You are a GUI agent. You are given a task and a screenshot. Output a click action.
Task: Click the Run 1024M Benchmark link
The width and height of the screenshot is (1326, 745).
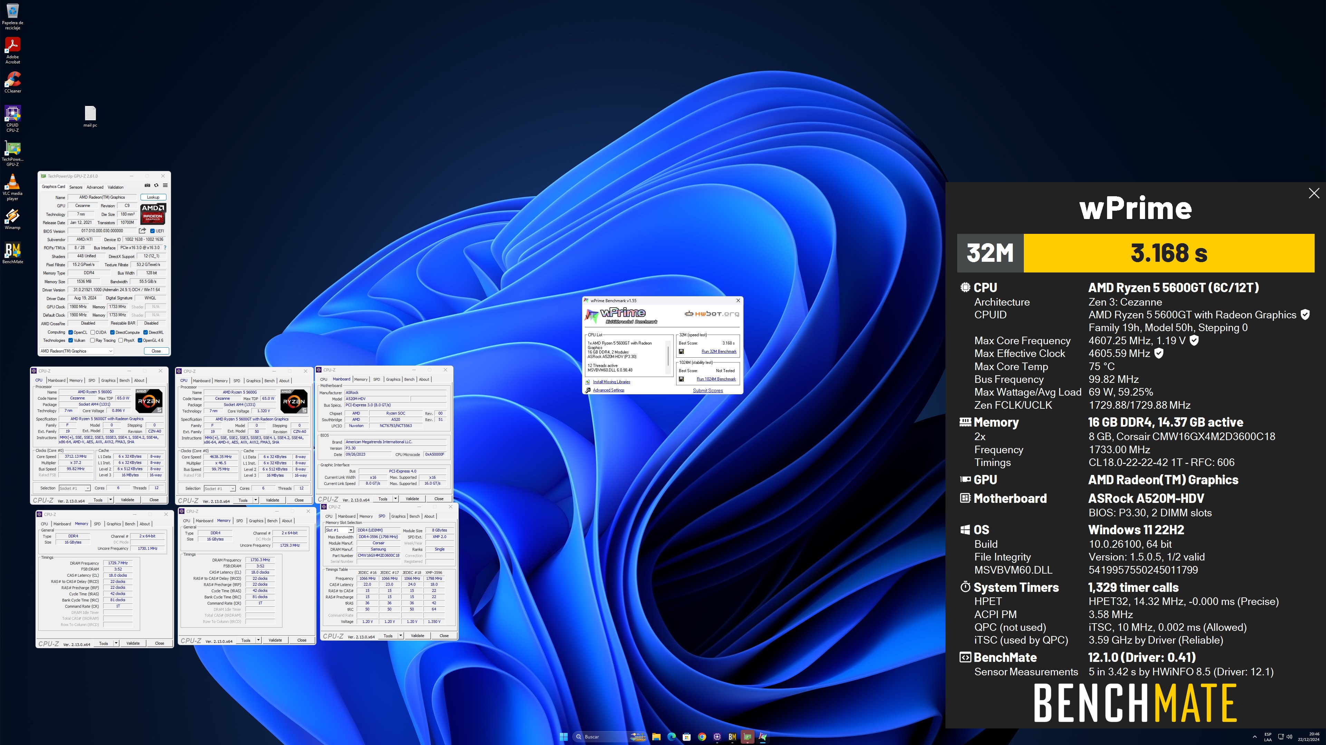pyautogui.click(x=716, y=379)
